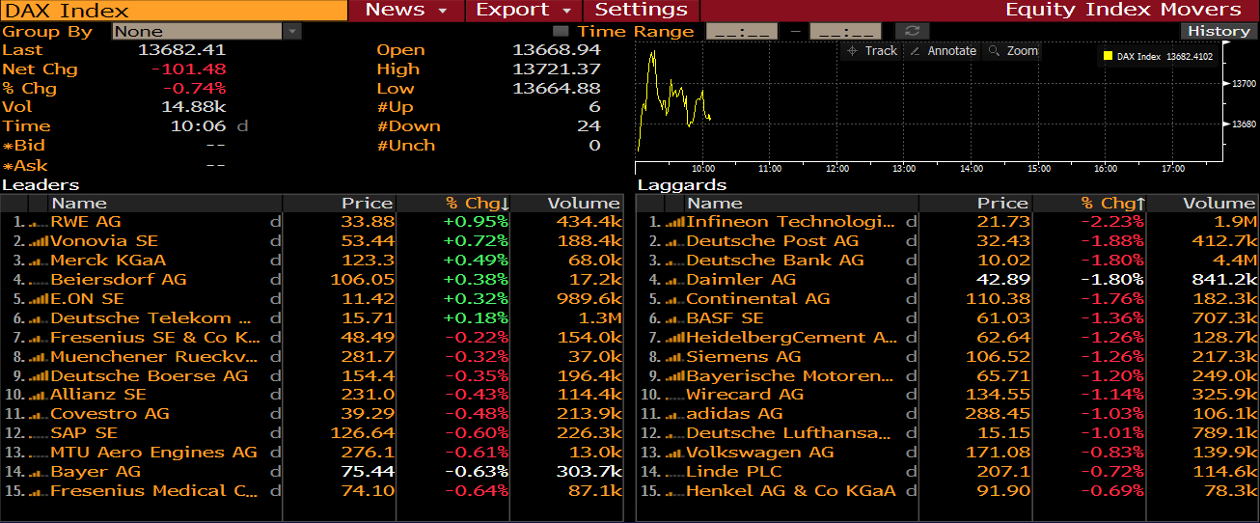Click signal bars icon beside Covestro AG
Image resolution: width=1260 pixels, height=523 pixels.
point(39,414)
